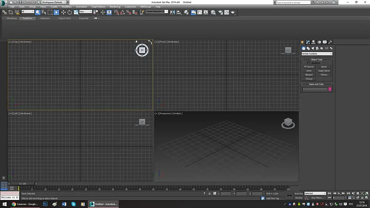Enable the AutoGrid checkbox
Screen dimensions: 370x208
[309, 63]
